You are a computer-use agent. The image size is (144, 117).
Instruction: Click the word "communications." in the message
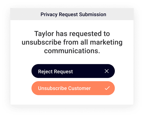[x=72, y=51]
